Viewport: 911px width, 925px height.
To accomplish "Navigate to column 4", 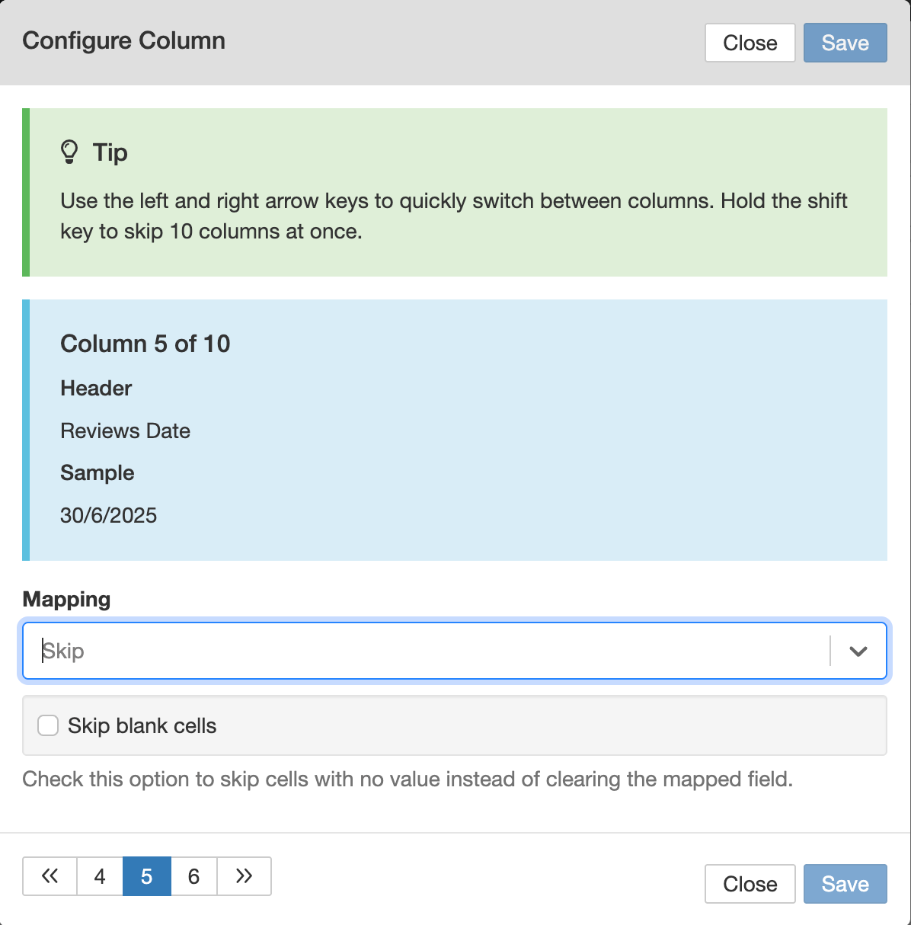I will coord(100,876).
